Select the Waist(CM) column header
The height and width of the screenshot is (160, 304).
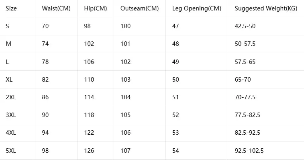pos(56,8)
